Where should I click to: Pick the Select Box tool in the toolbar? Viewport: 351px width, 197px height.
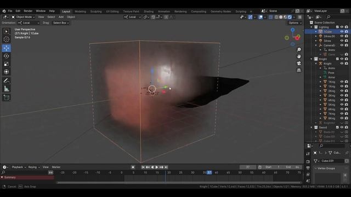(6, 32)
